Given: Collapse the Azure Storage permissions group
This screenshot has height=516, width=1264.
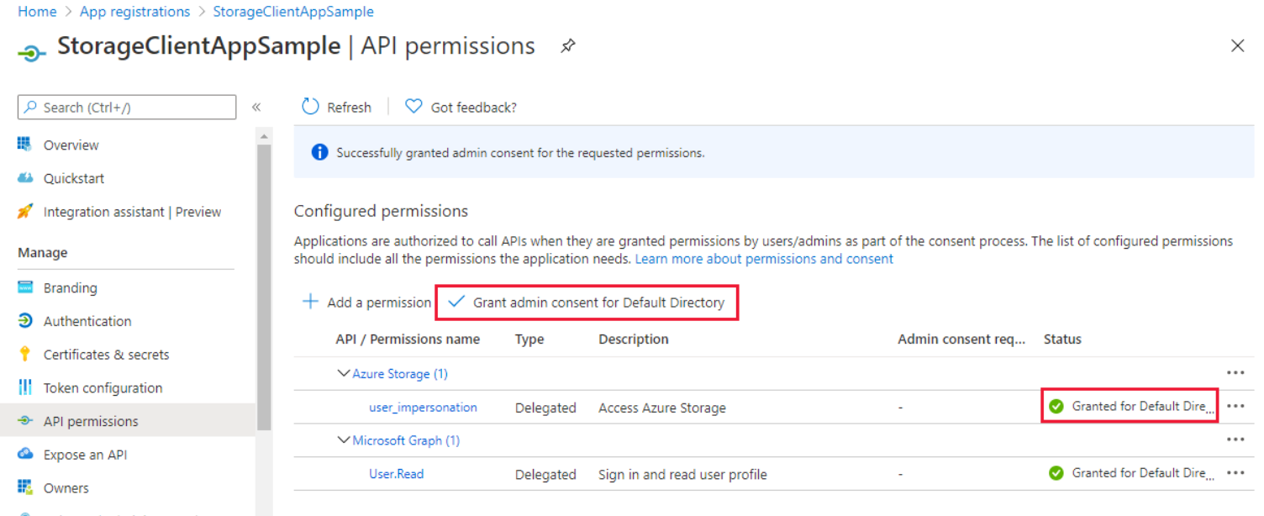Looking at the screenshot, I should point(344,373).
